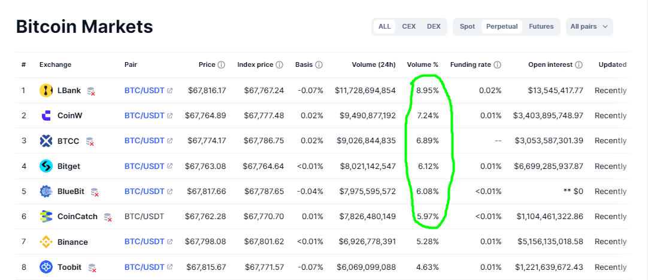Open BTCC BTC/USDT pair link
This screenshot has width=648, height=280.
tap(144, 141)
